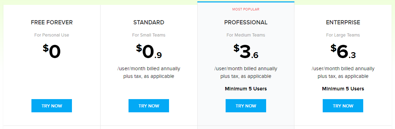Viewport: 395px width, 129px height.
Task: Click the MOST POPULAR badge label
Action: pyautogui.click(x=246, y=9)
